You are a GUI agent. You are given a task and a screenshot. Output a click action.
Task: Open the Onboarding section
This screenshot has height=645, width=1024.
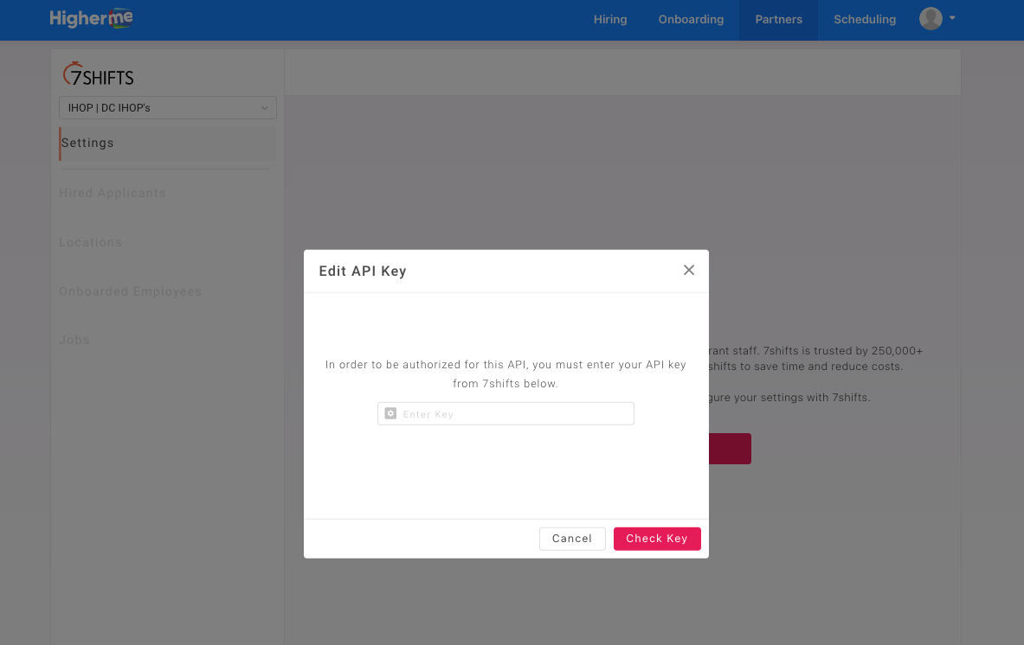[691, 20]
